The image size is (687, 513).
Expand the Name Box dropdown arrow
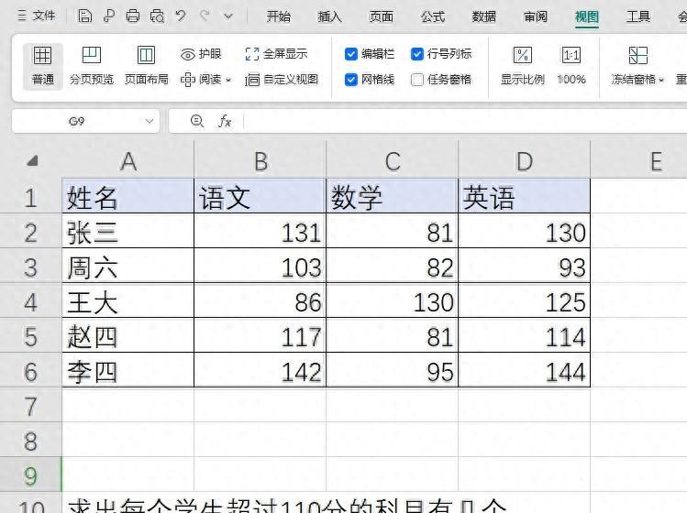tap(150, 121)
